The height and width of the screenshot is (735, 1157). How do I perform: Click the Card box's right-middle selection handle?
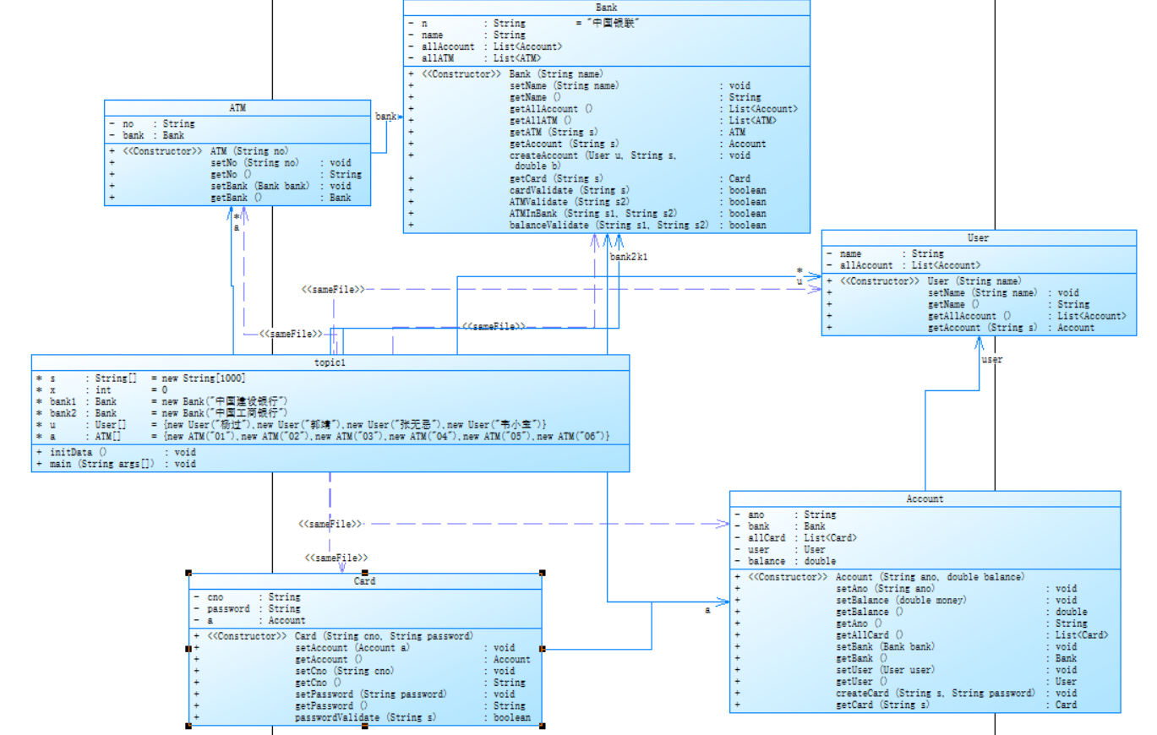click(542, 649)
